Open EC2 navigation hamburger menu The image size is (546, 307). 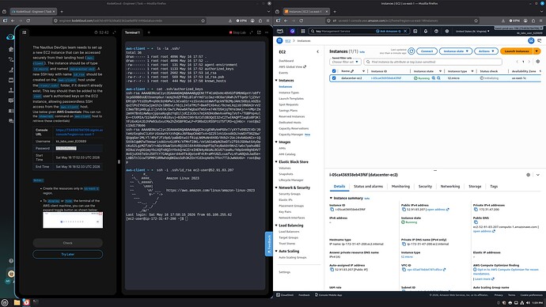279,40
